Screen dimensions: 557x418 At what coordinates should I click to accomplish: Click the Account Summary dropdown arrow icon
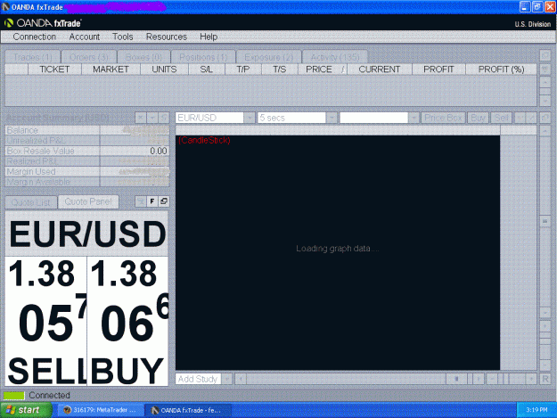[x=152, y=118]
